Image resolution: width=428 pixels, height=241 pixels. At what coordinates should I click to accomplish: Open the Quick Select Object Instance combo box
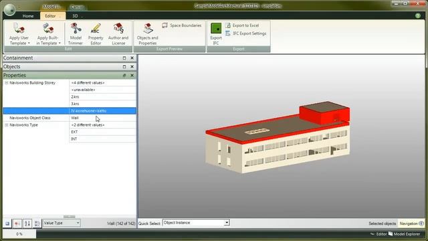196,223
